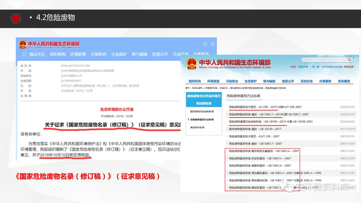The width and height of the screenshot is (361, 203).
Task: Click the blue 固体废物与化学品环境污染控制标准 sidebar header
Action: click(x=204, y=99)
